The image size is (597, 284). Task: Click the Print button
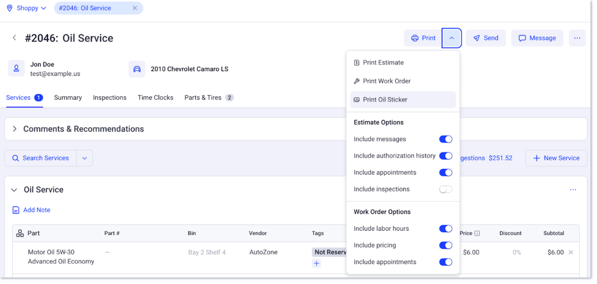[423, 38]
